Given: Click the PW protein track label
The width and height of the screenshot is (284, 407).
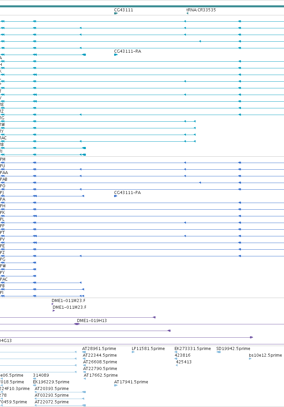Looking at the screenshot, I should pyautogui.click(x=3, y=266).
